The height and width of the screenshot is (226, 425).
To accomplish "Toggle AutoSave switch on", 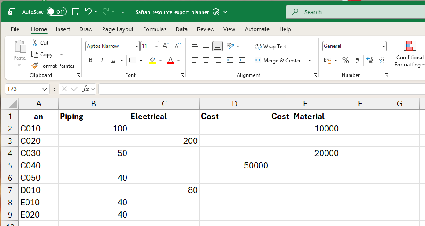I will [56, 12].
